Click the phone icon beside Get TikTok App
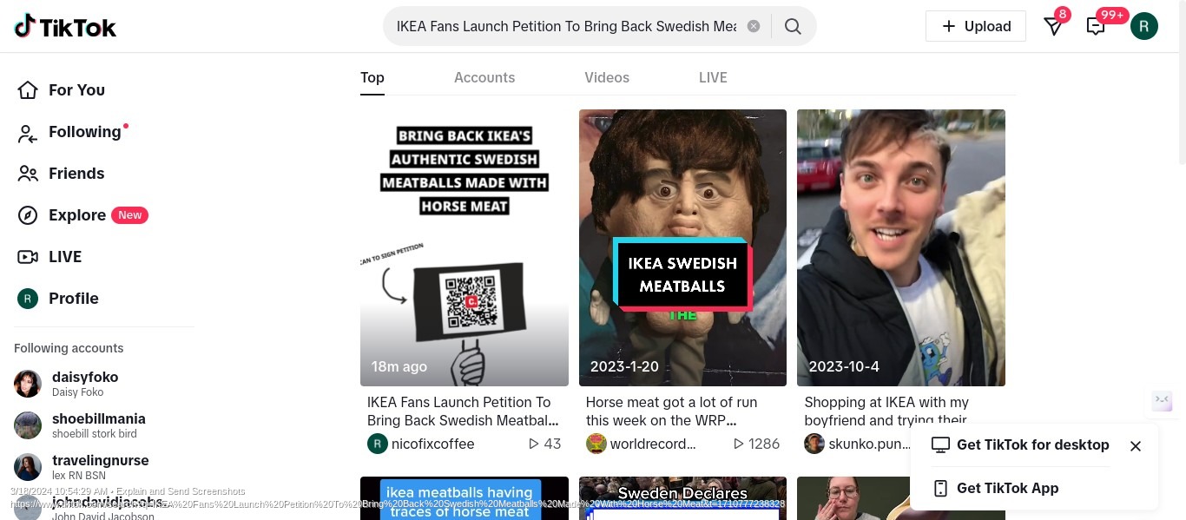 [940, 488]
